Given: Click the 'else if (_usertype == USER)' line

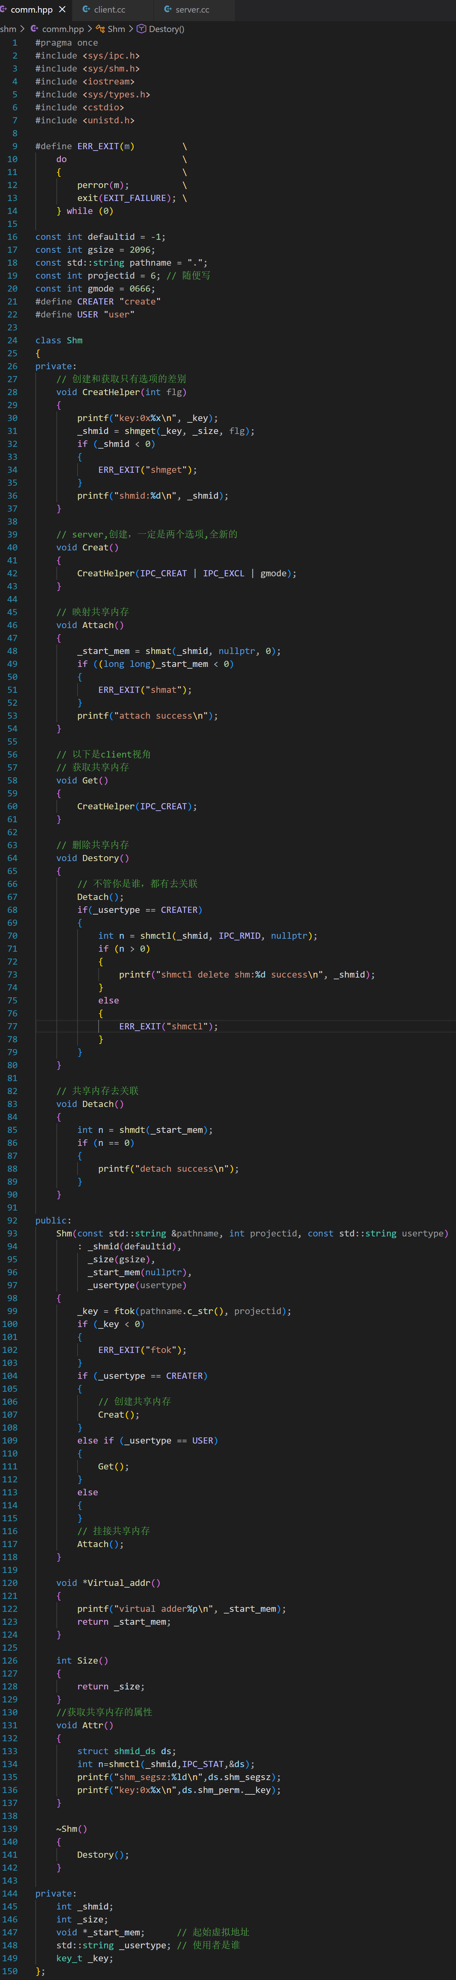Looking at the screenshot, I should (x=147, y=1440).
